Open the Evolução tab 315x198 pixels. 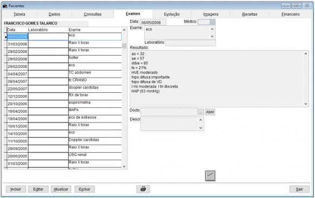[x=172, y=14]
